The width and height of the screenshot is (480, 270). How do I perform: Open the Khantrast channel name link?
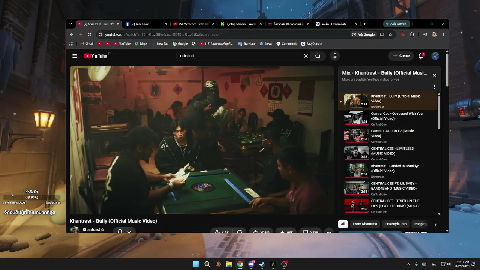click(x=91, y=229)
